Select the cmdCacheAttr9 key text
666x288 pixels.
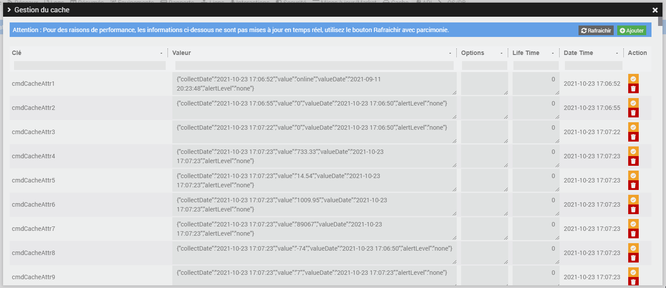[33, 277]
